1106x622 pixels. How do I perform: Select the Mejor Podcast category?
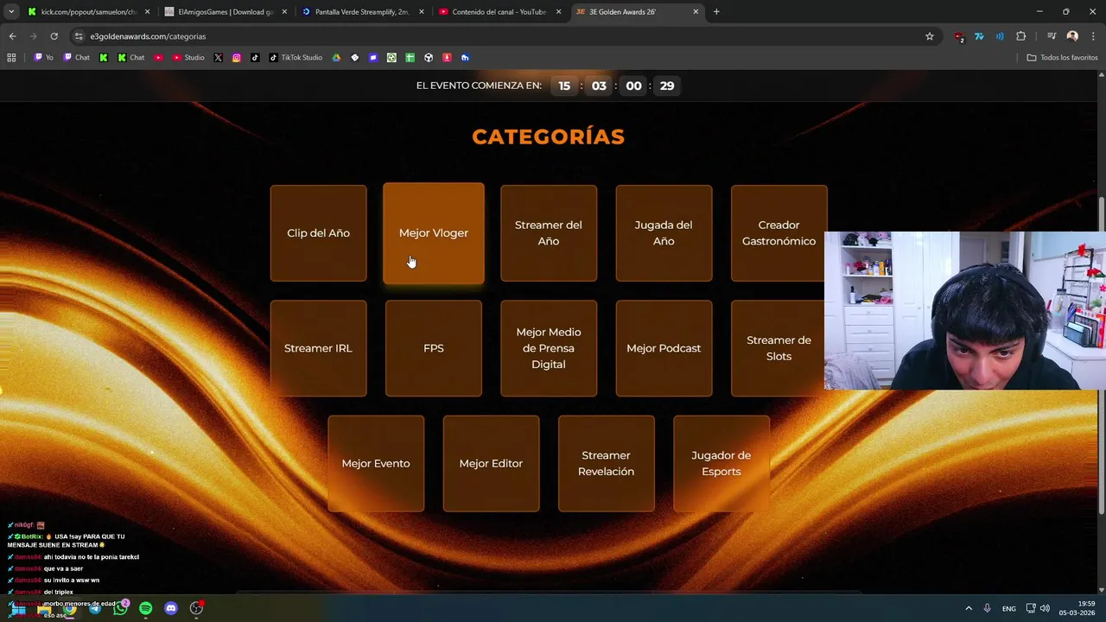(x=664, y=348)
